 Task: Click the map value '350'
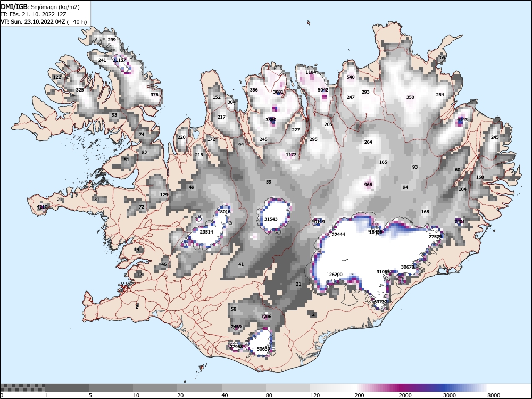click(410, 97)
